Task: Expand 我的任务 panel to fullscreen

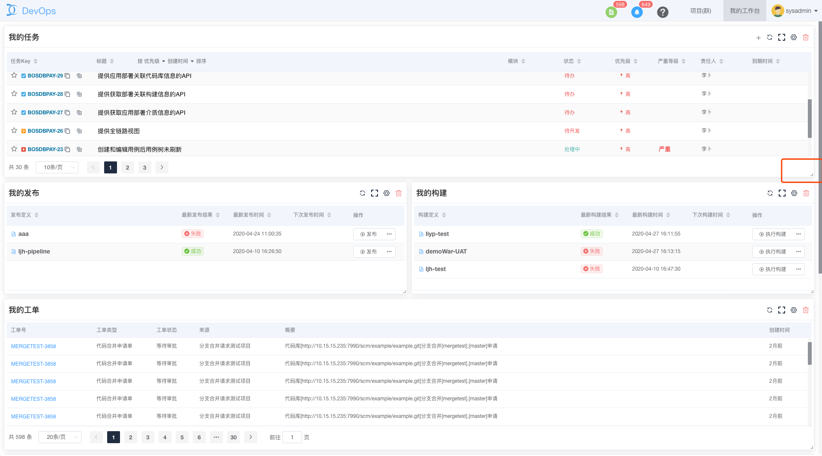Action: pyautogui.click(x=782, y=37)
